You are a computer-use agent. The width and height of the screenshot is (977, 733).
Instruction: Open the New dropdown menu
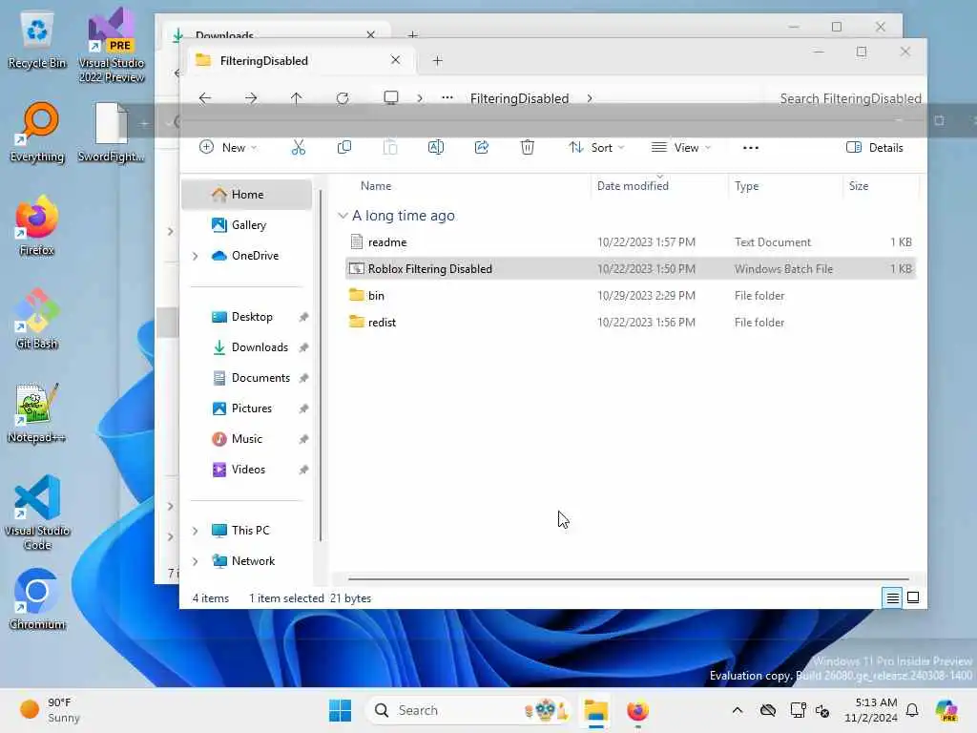click(227, 148)
